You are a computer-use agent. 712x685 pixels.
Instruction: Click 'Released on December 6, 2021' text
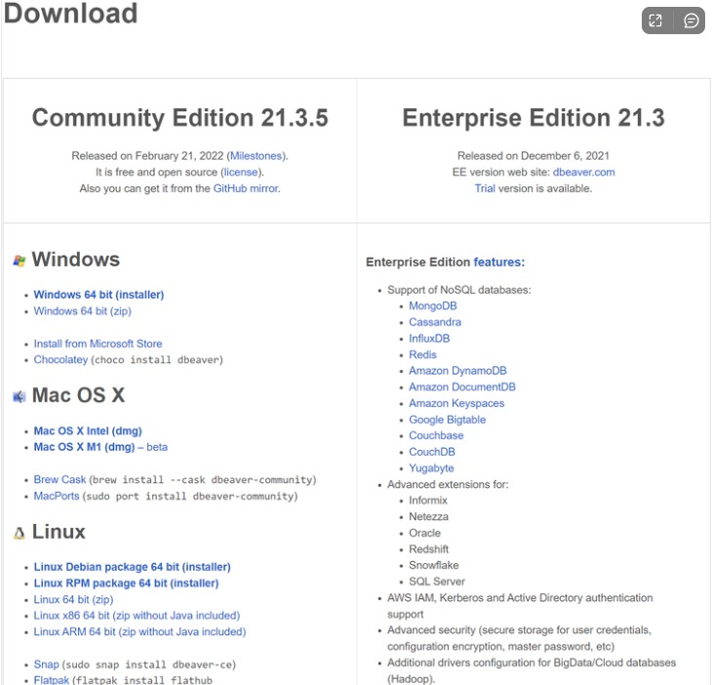click(534, 156)
